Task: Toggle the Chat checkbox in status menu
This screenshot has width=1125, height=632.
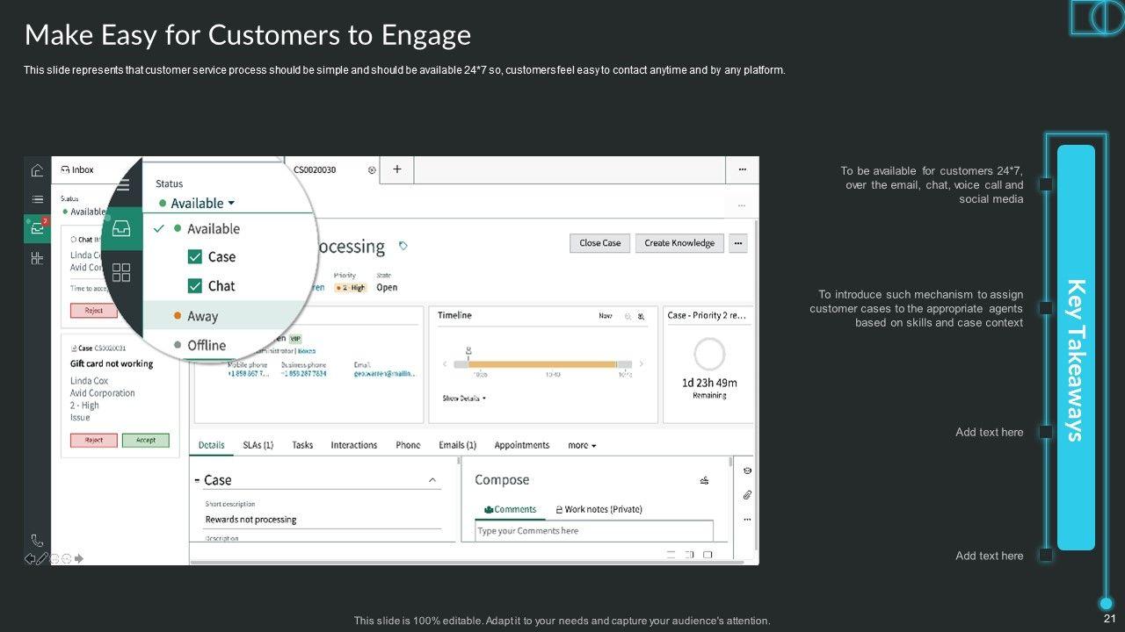Action: (x=195, y=286)
